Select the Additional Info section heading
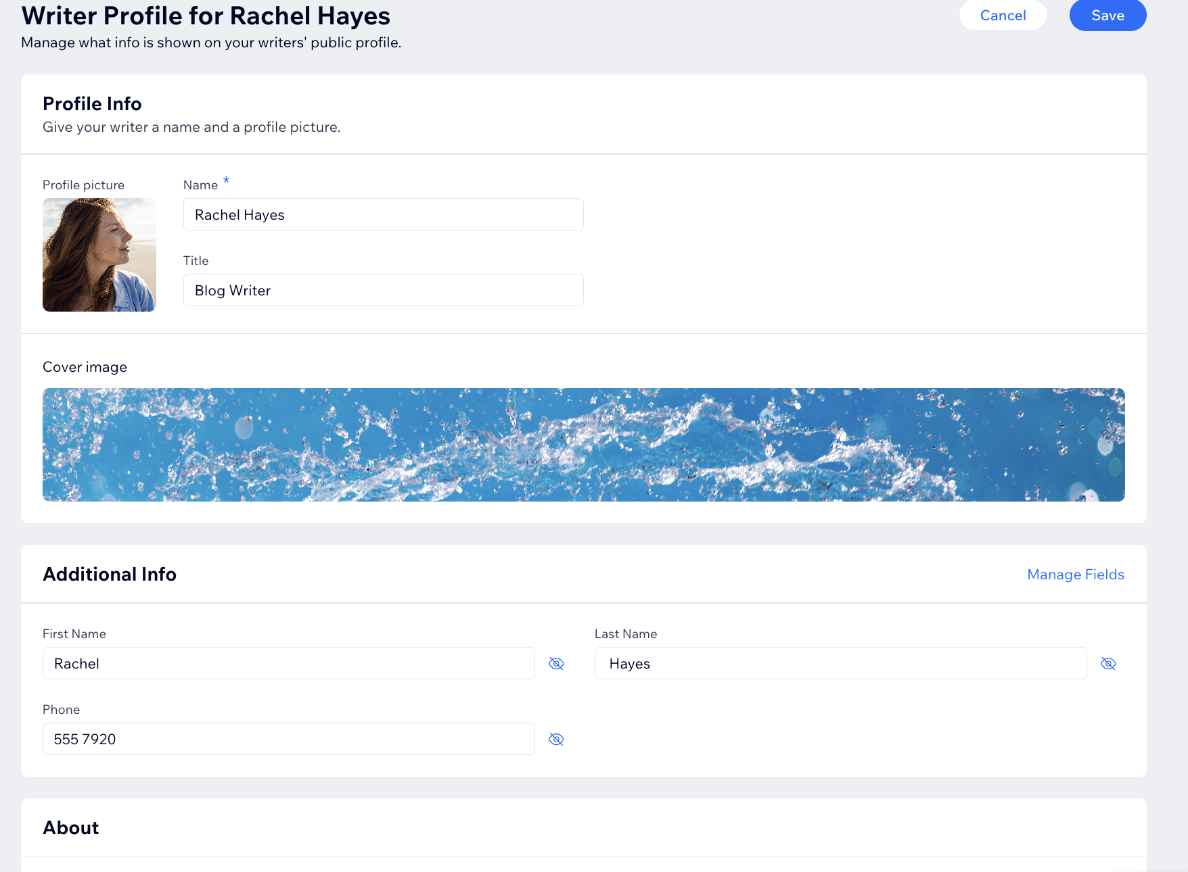1188x872 pixels. tap(110, 574)
